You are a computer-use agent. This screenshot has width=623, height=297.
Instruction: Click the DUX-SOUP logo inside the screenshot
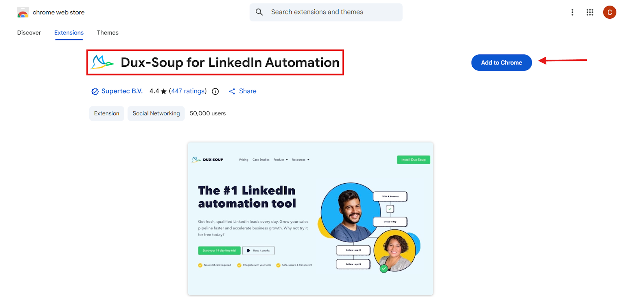tap(208, 160)
